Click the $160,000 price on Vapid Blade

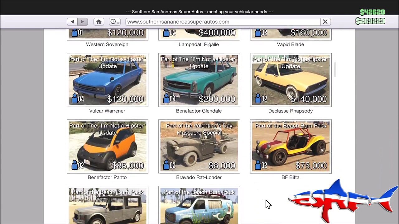309,33
